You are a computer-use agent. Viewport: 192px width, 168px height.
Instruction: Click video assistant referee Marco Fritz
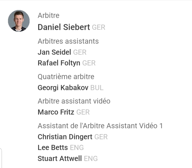coord(56,112)
